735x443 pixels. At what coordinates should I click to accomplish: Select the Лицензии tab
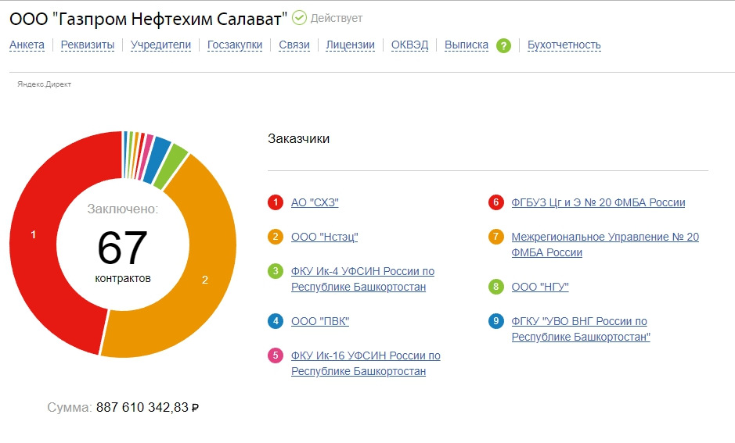[x=350, y=45]
